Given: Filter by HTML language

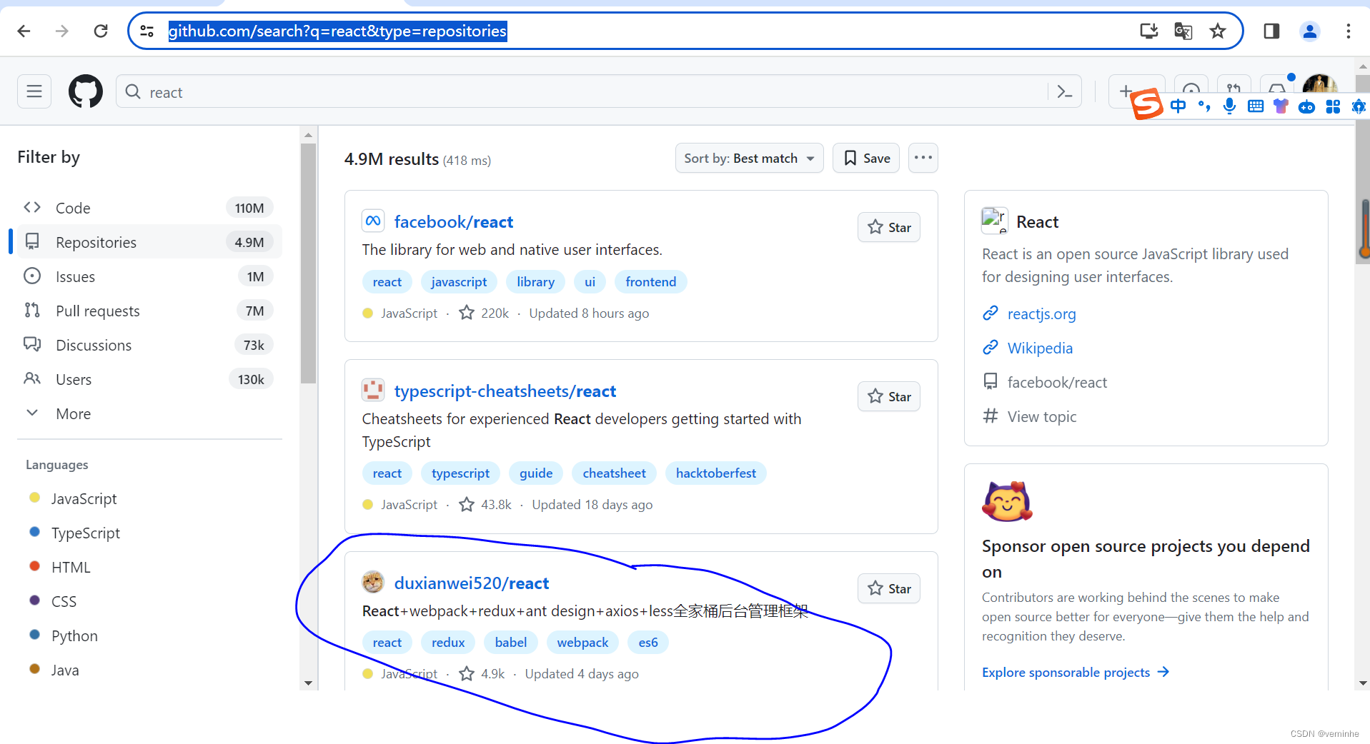Looking at the screenshot, I should 71,567.
